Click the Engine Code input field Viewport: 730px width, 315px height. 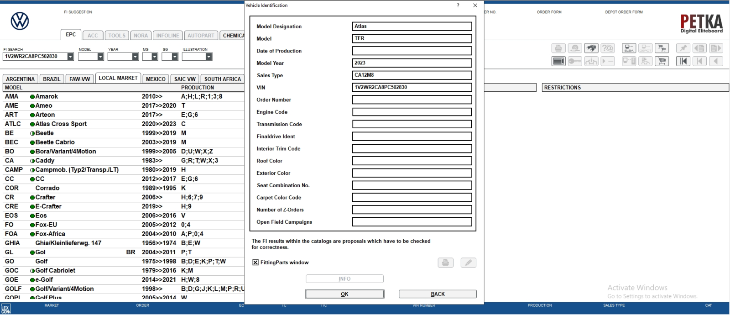412,112
